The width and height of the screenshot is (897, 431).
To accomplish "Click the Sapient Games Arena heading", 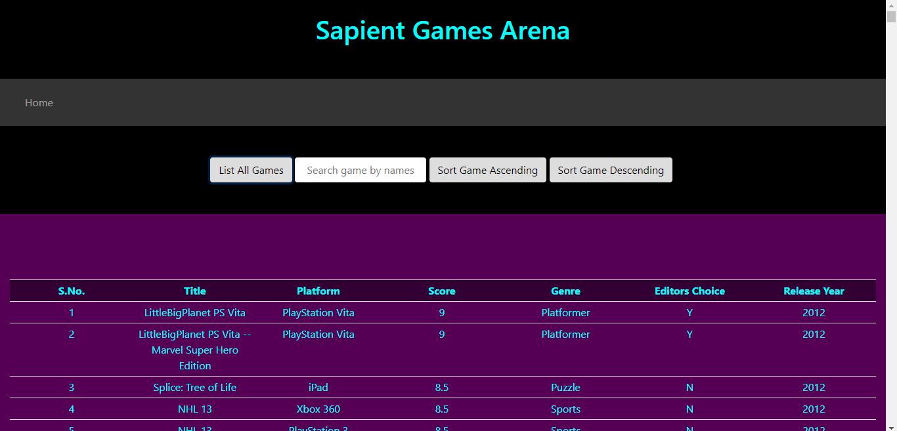I will pos(443,30).
